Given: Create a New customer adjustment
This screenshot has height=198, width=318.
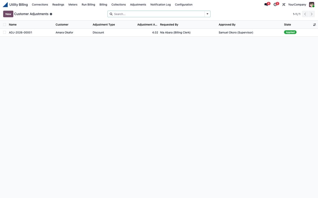Looking at the screenshot, I should pos(8,14).
